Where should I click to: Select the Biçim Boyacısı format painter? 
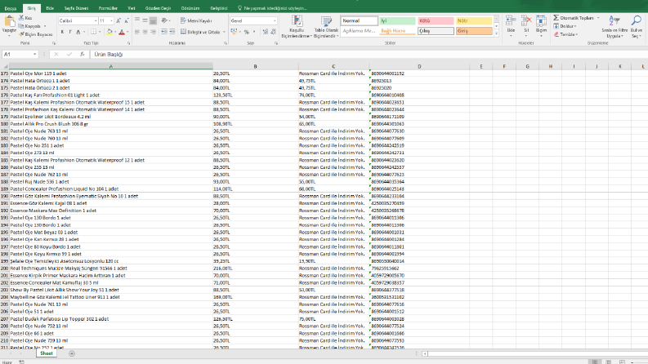[35, 34]
